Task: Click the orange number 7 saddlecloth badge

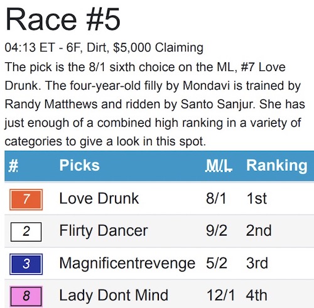Action: (26, 199)
